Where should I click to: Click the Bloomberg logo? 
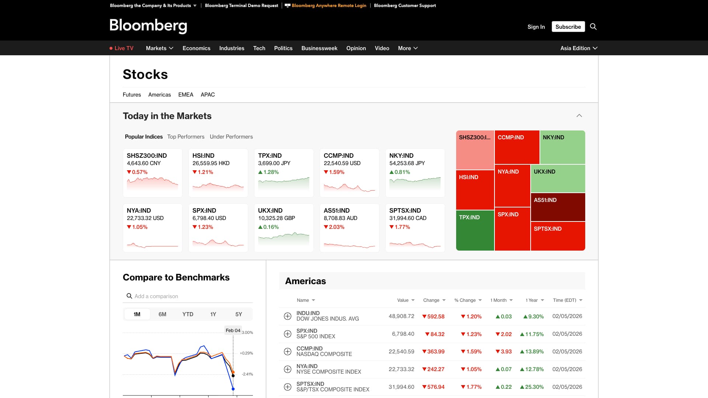[148, 26]
